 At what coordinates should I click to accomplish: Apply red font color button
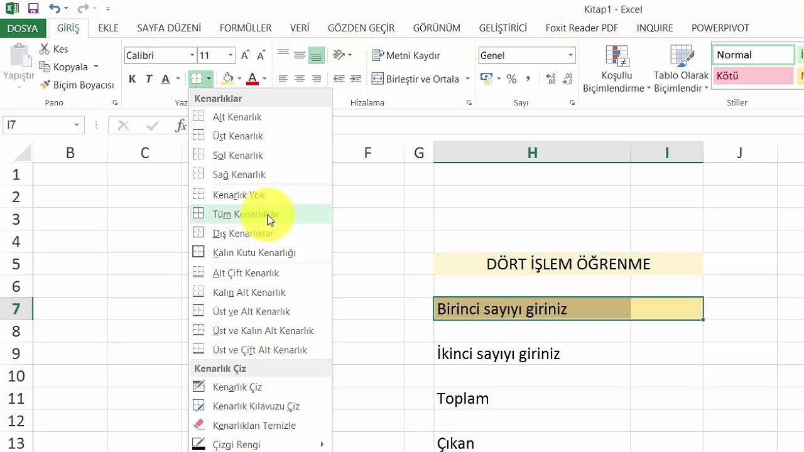tap(253, 78)
